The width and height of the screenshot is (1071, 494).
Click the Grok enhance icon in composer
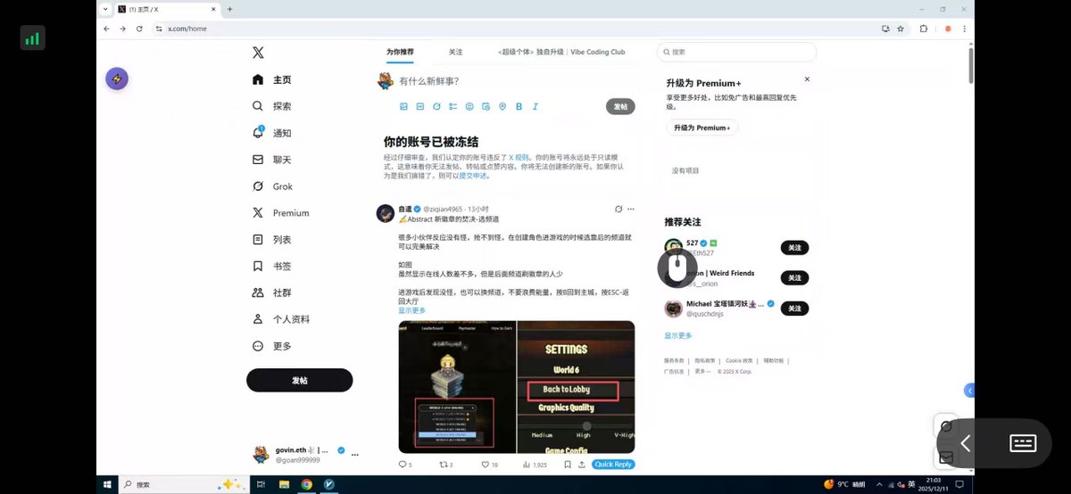[x=437, y=106]
